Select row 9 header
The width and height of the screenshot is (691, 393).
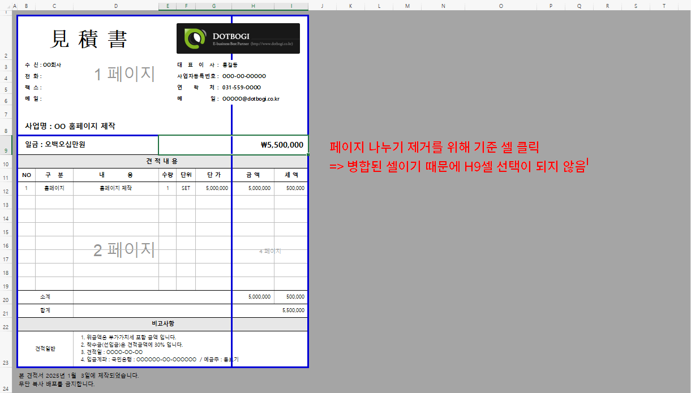[6, 145]
